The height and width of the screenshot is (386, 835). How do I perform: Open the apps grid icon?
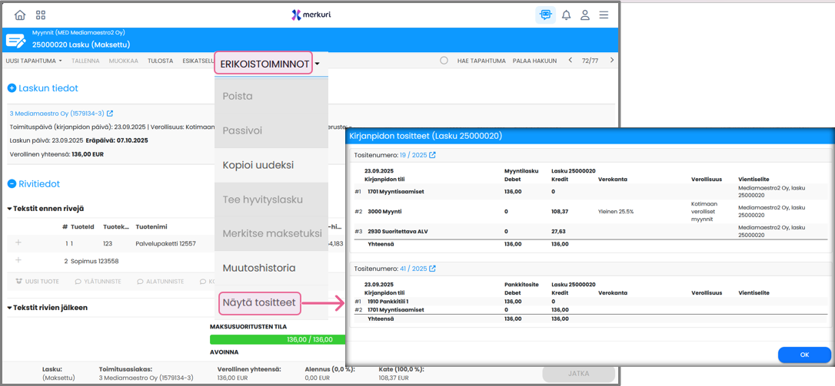tap(41, 15)
